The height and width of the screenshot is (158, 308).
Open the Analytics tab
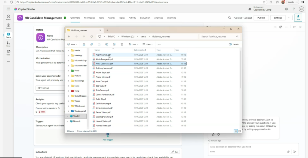[159, 18]
